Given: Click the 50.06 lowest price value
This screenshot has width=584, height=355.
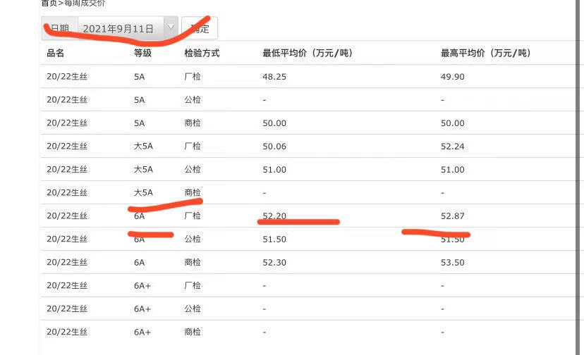Looking at the screenshot, I should tap(274, 147).
